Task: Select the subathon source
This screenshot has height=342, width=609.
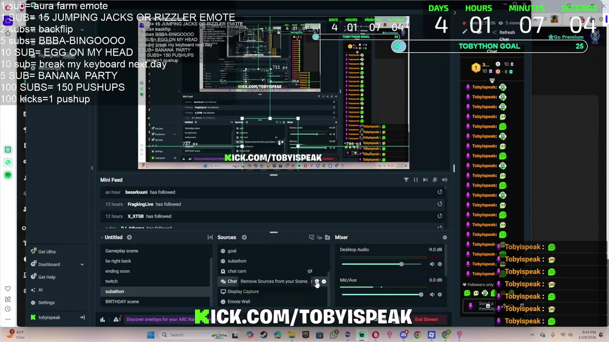Action: coord(237,261)
